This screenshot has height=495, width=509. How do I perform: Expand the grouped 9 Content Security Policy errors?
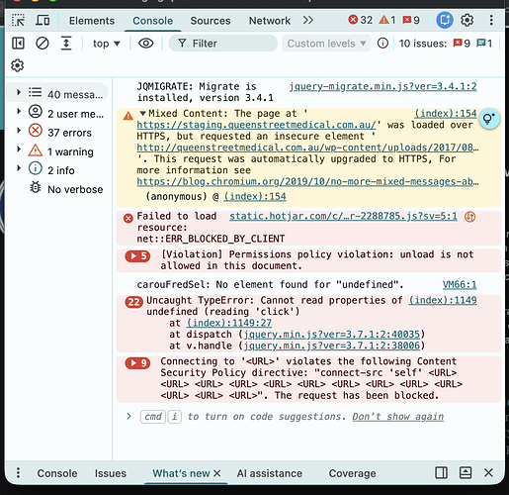[x=137, y=363]
